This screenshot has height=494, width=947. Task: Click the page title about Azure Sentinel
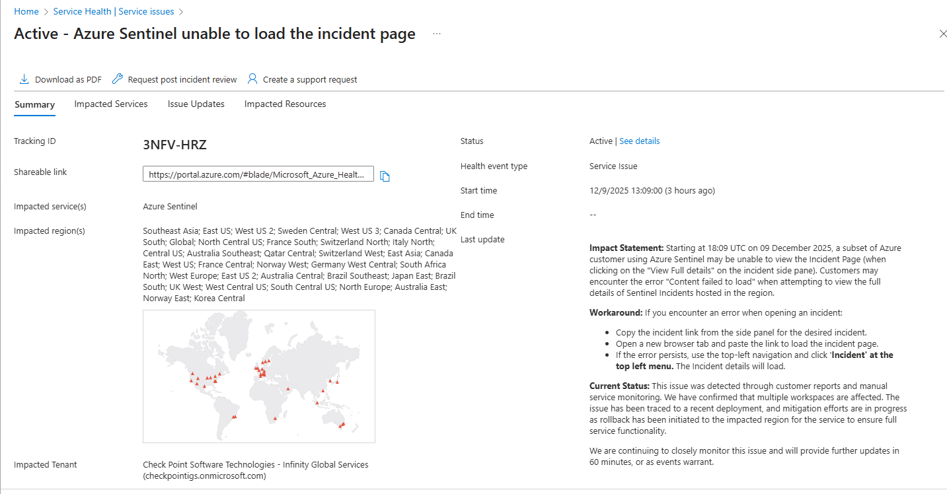click(x=215, y=34)
